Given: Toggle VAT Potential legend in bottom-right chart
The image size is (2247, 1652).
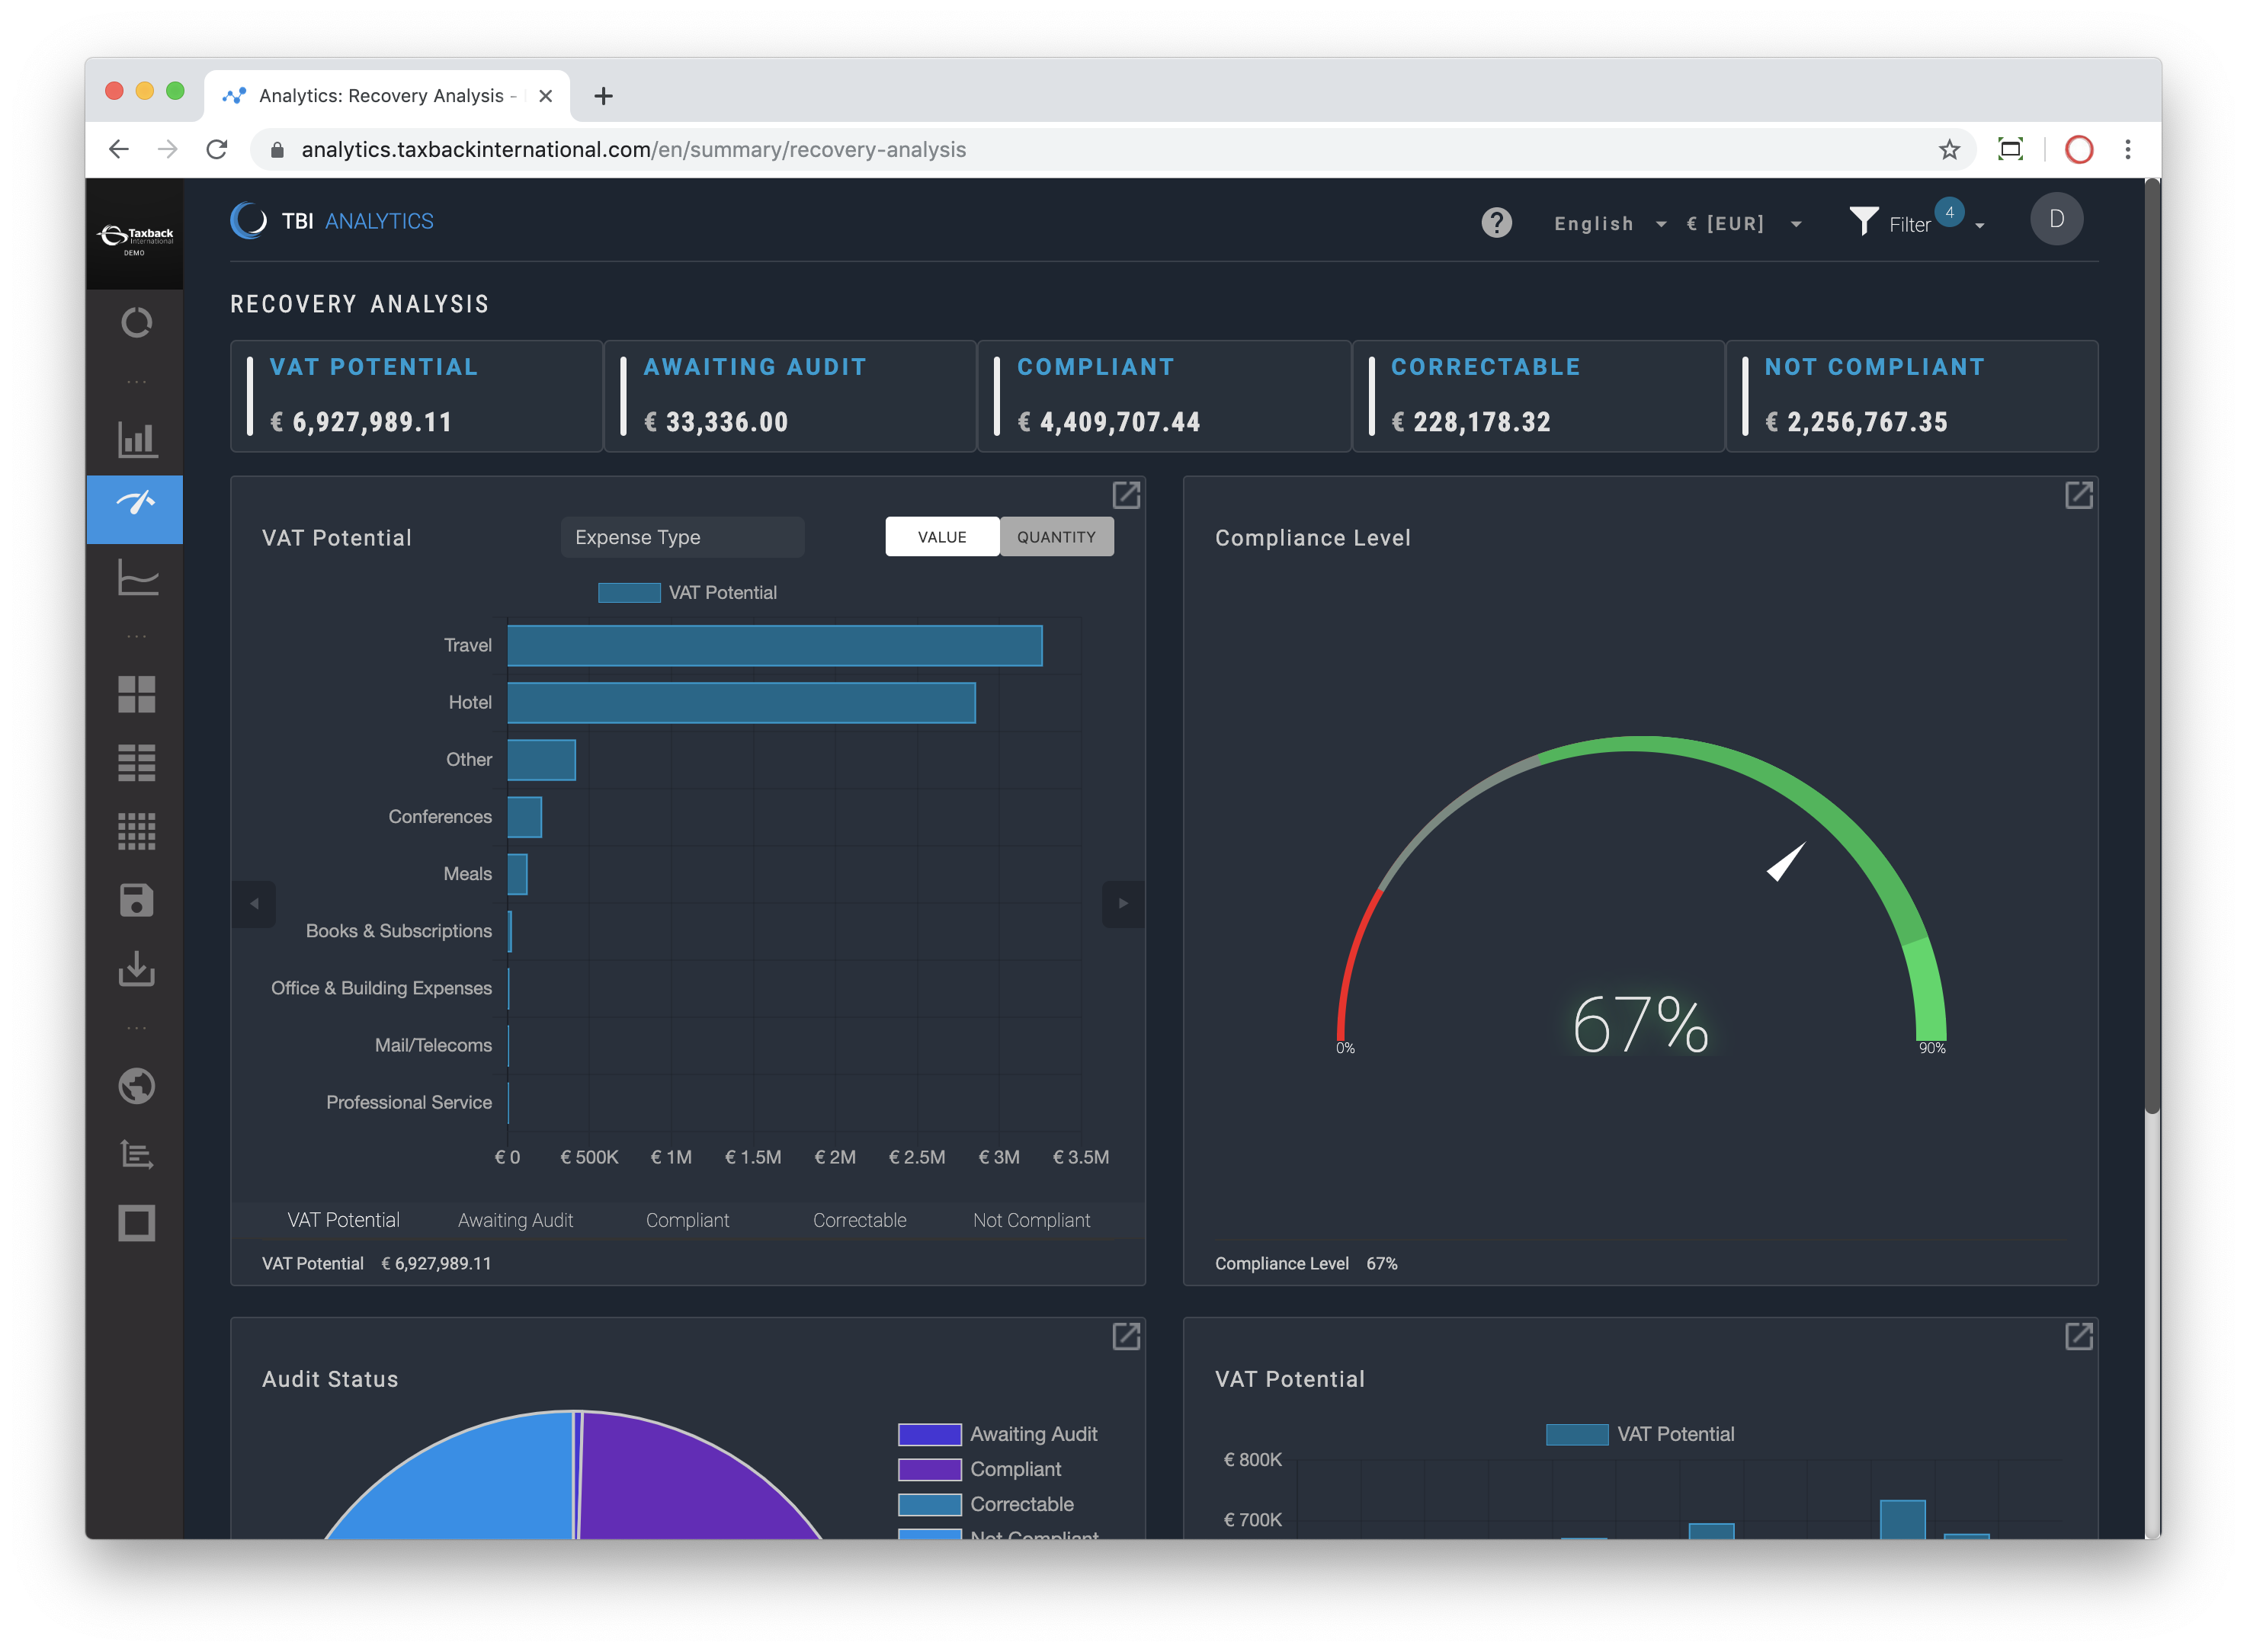Looking at the screenshot, I should [x=1640, y=1434].
